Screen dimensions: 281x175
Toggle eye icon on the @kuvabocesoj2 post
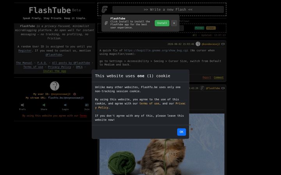click(x=223, y=44)
